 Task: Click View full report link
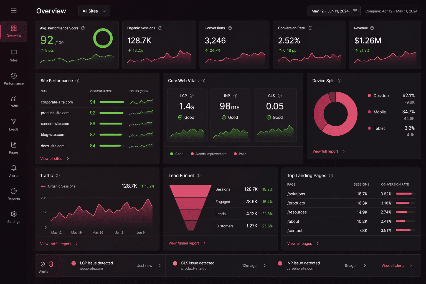pyautogui.click(x=329, y=151)
